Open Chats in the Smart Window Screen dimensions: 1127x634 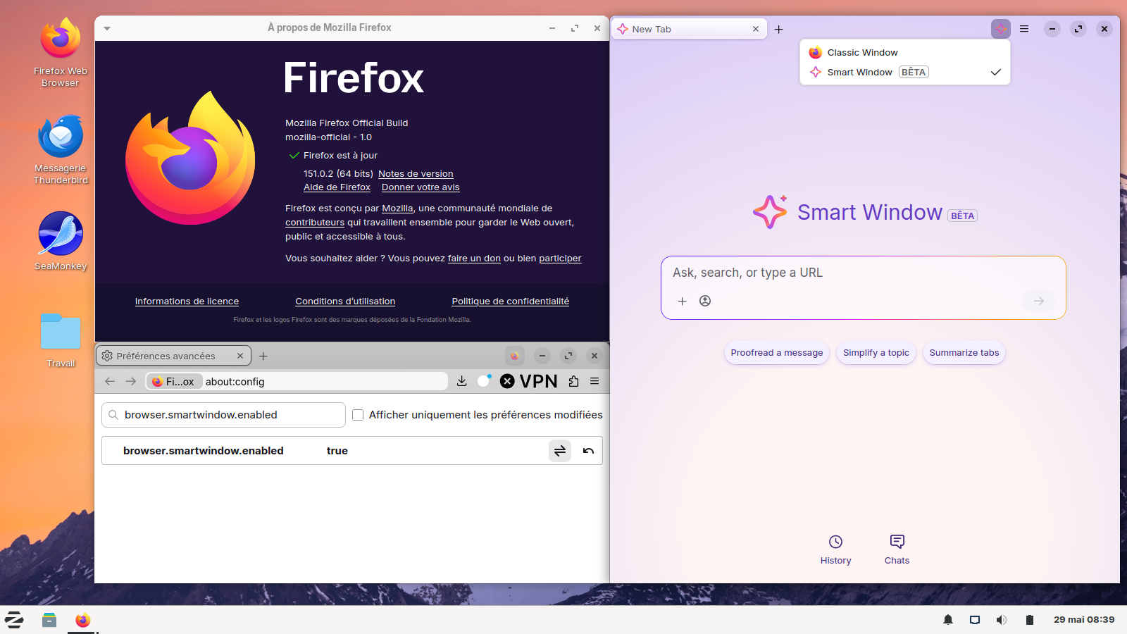(x=897, y=549)
